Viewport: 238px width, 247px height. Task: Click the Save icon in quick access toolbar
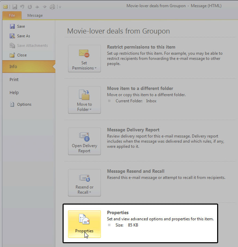[14, 6]
